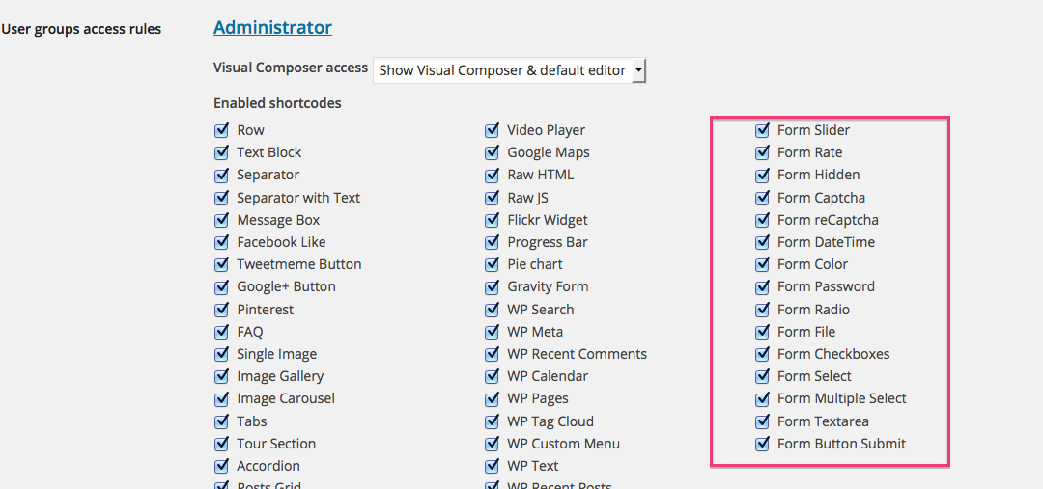Uncheck Facebook Like shortcode
Image resolution: width=1043 pixels, height=489 pixels.
coord(221,242)
